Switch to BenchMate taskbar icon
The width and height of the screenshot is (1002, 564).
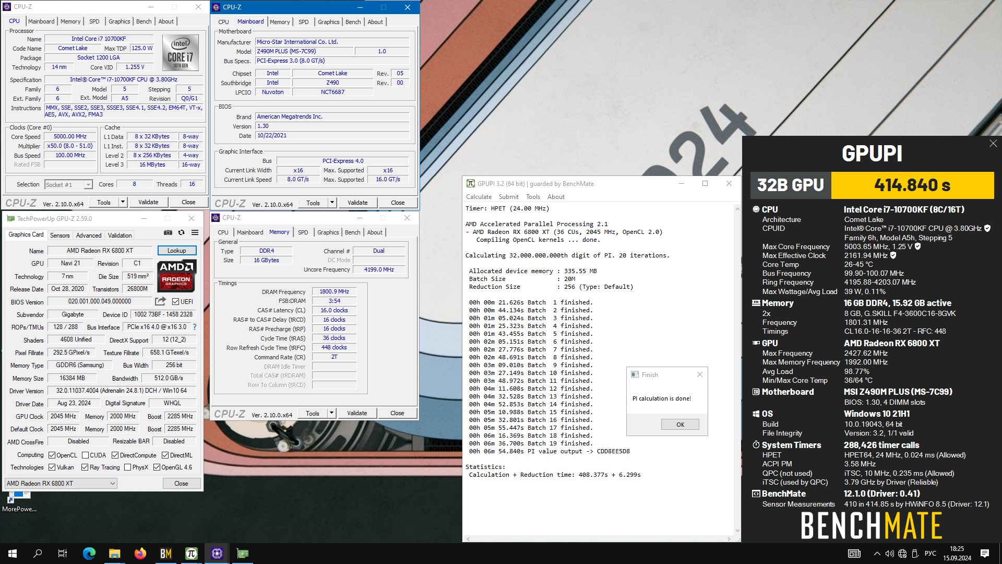[166, 554]
